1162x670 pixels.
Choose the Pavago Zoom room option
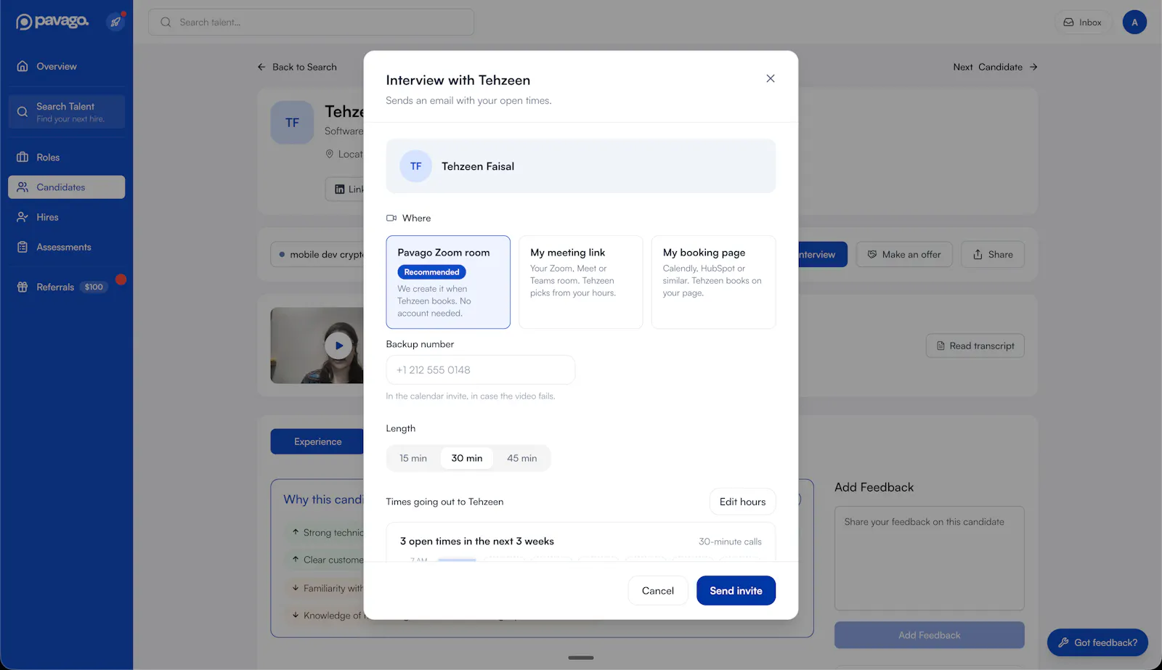pyautogui.click(x=448, y=282)
